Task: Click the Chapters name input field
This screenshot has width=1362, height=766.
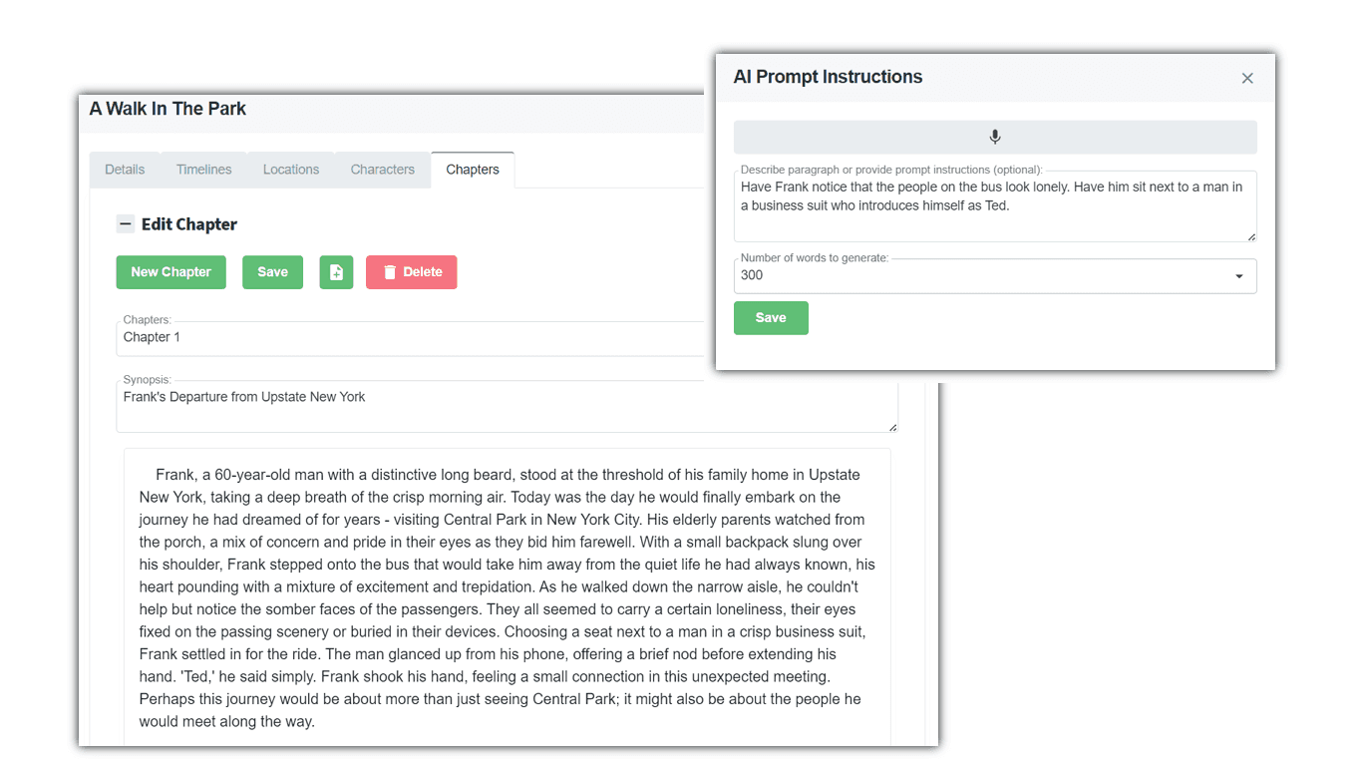Action: (x=399, y=337)
